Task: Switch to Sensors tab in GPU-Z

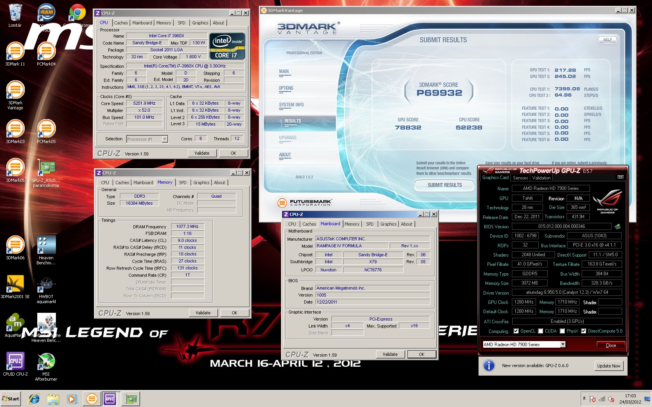Action: tap(520, 178)
